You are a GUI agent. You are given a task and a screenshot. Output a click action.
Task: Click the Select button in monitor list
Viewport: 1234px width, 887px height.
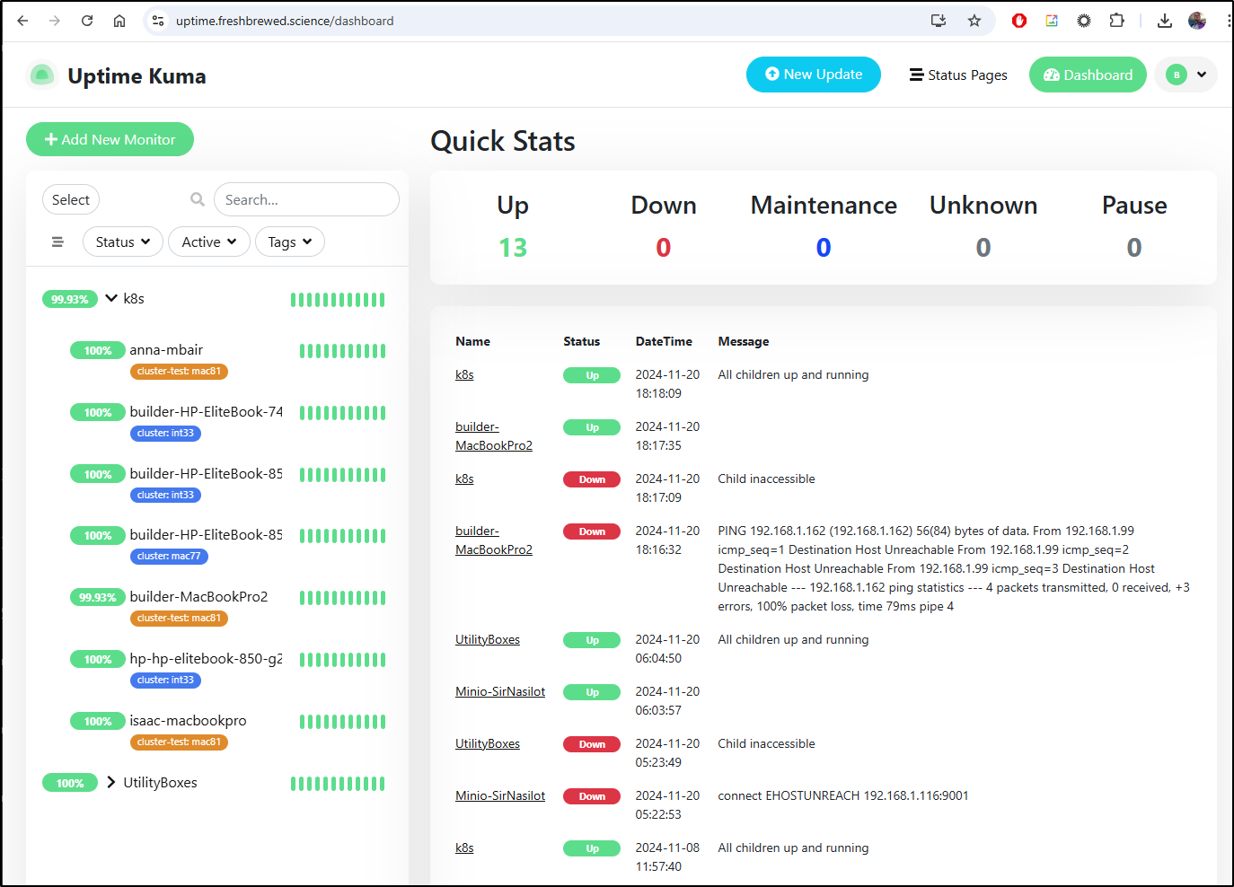71,199
